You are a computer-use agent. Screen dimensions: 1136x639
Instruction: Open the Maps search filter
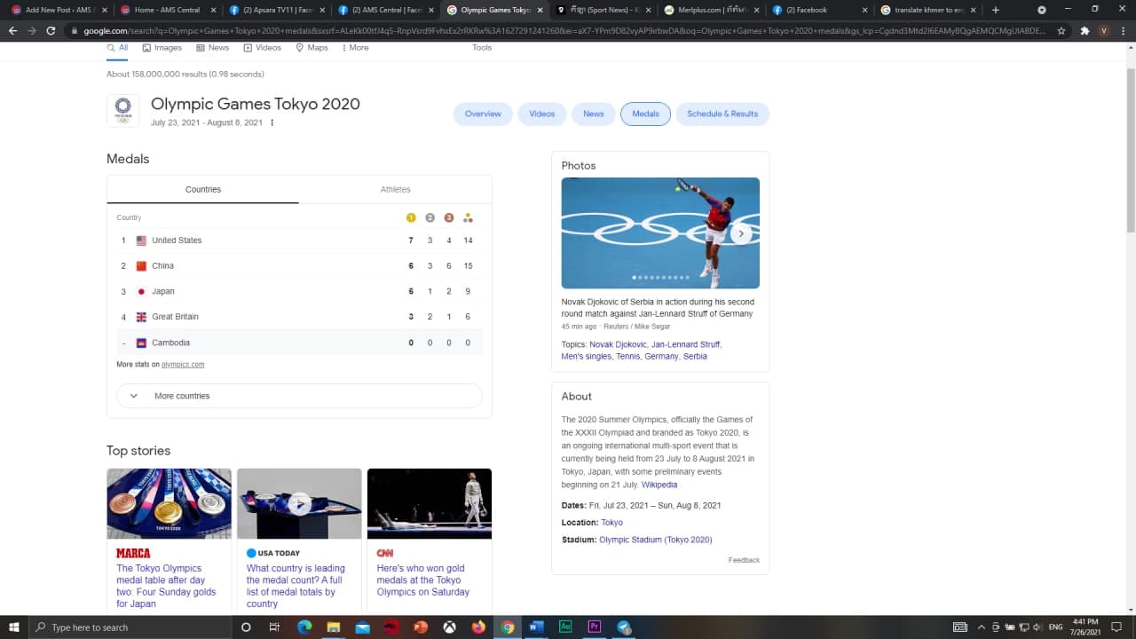click(x=312, y=48)
